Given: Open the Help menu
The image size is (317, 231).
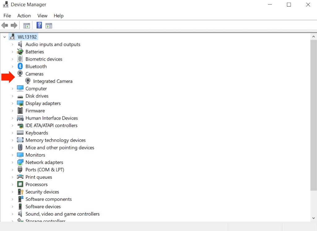Looking at the screenshot, I should (59, 16).
